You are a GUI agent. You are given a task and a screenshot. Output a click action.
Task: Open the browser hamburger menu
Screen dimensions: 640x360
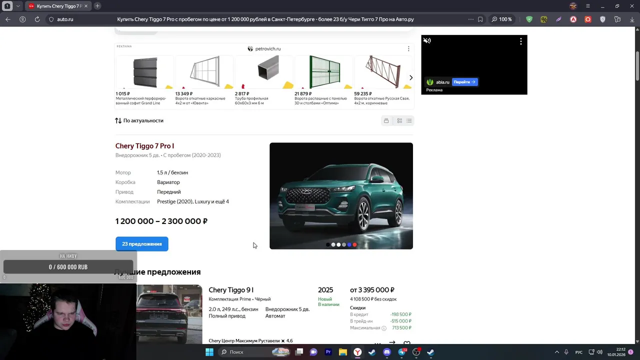click(587, 6)
